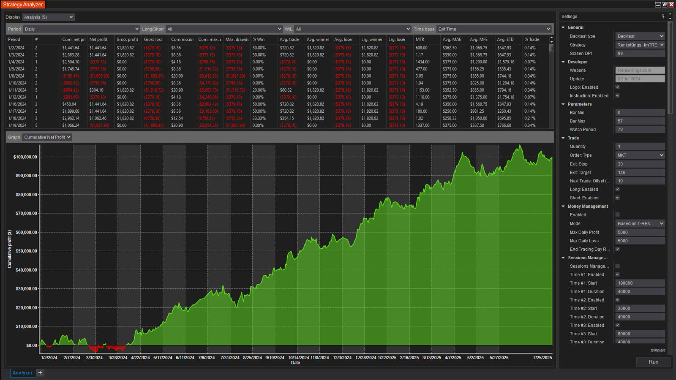Viewport: 676px width, 380px height.
Task: Open the Strategy dropdown in Settings
Action: 640,45
